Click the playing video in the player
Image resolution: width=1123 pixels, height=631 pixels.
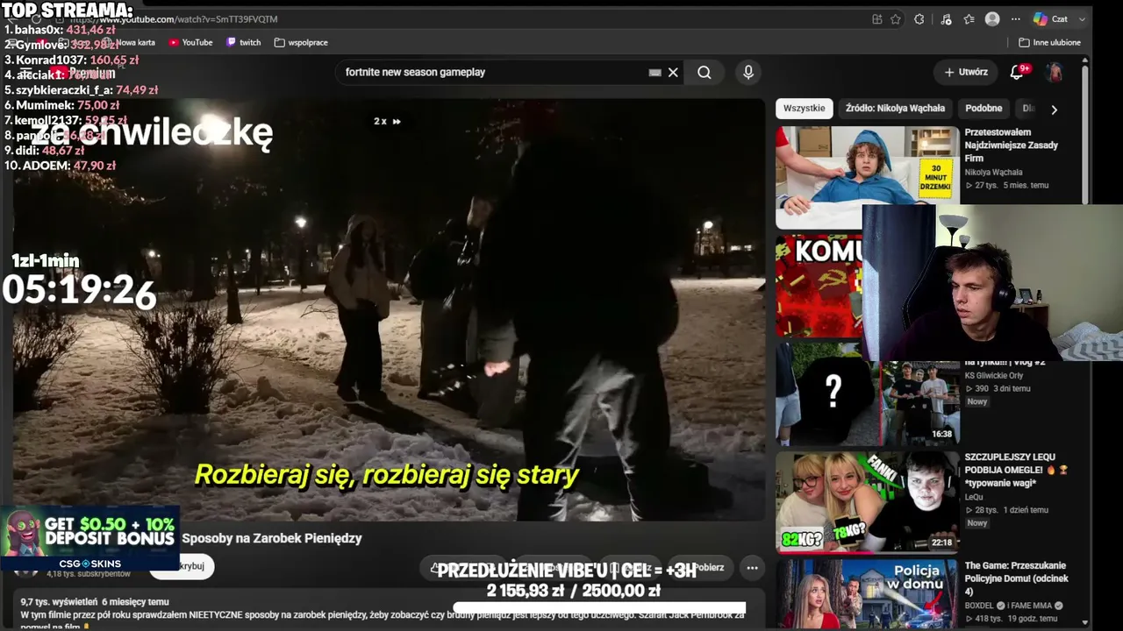tap(389, 309)
